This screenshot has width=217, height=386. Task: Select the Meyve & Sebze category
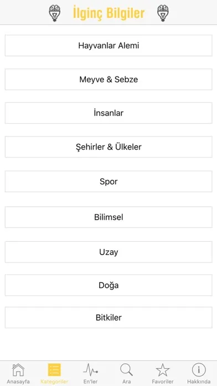pyautogui.click(x=108, y=79)
